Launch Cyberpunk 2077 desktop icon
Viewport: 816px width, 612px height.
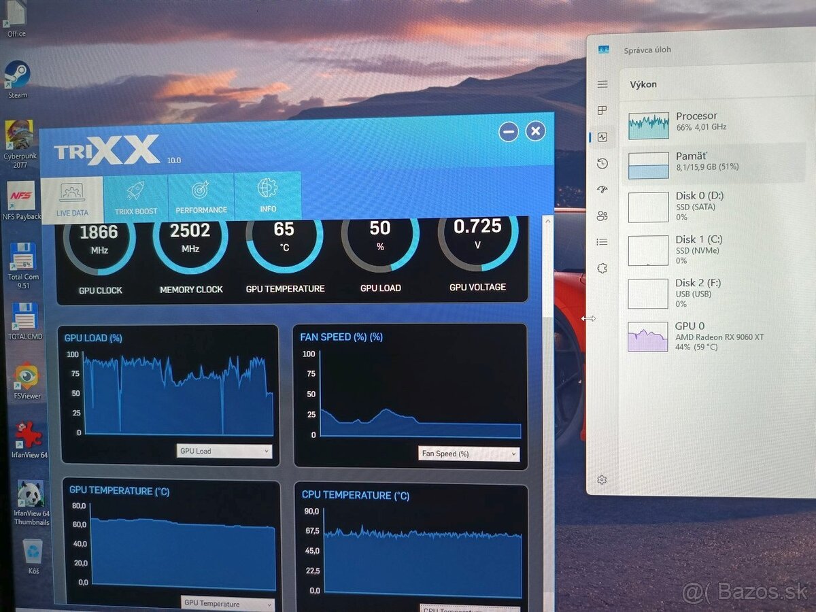(18, 136)
